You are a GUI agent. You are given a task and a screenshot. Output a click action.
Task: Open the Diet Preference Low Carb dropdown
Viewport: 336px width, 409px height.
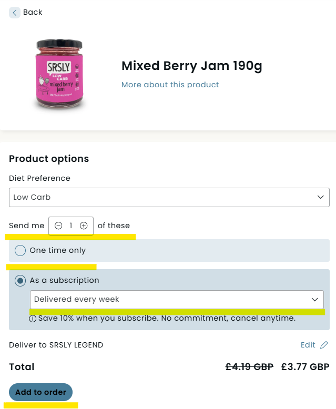point(169,198)
